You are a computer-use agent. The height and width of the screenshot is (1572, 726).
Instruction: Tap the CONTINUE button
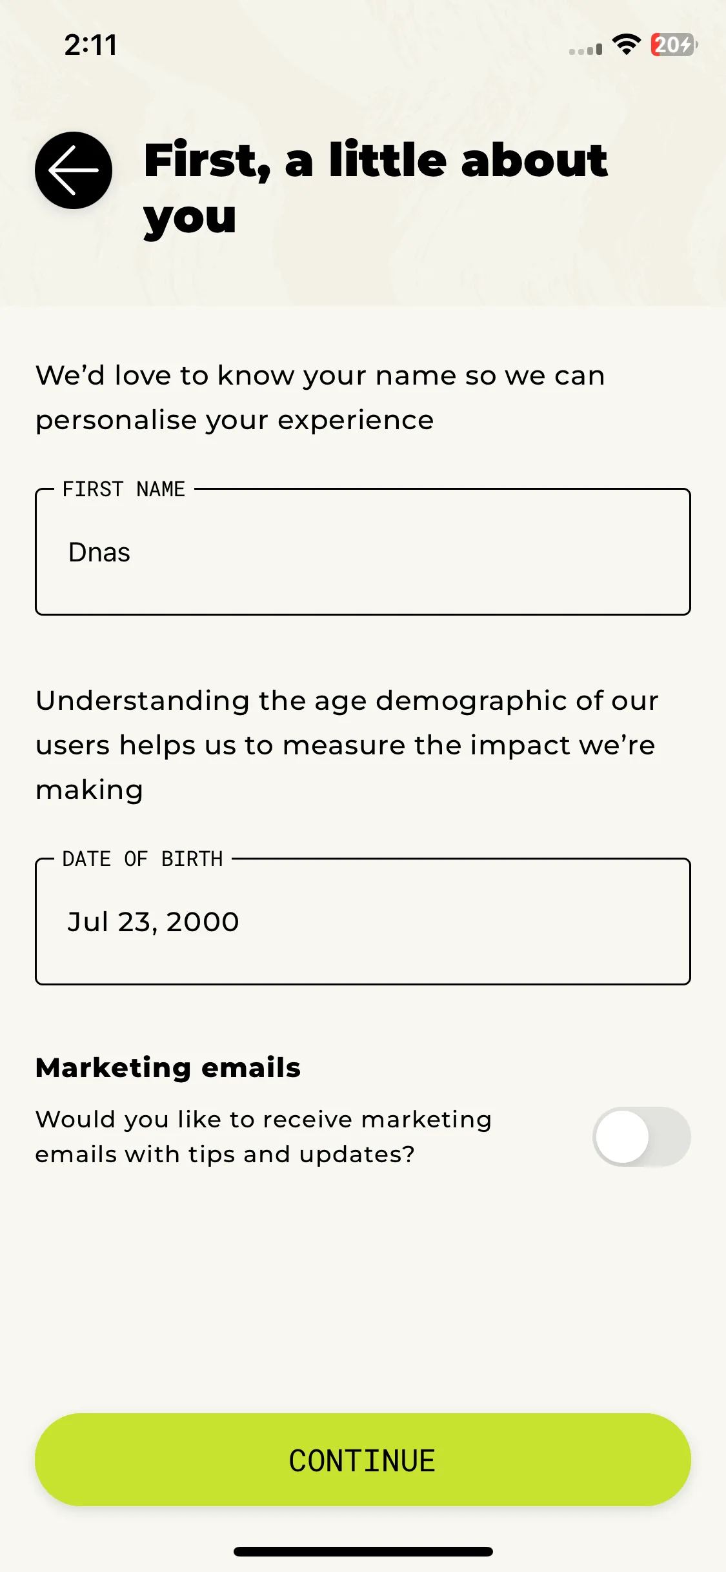pyautogui.click(x=363, y=1460)
